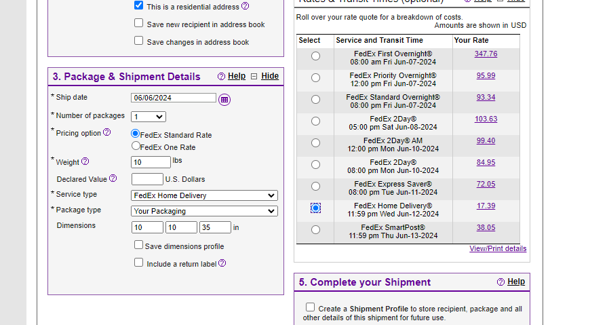Click help icon in Package & Shipment Details header
Screen dimensions: 609x325
point(221,76)
